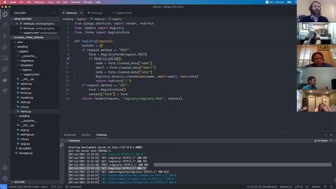Open the Remote Explorer view

point(5,58)
